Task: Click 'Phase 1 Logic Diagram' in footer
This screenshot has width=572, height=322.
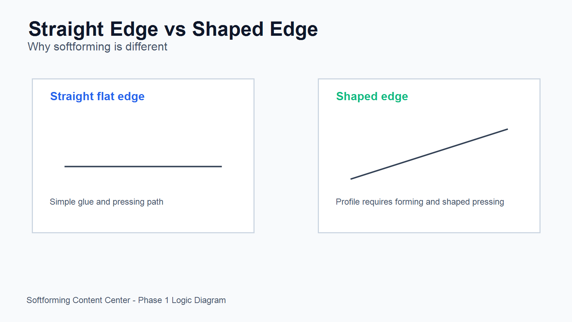Action: pos(182,300)
